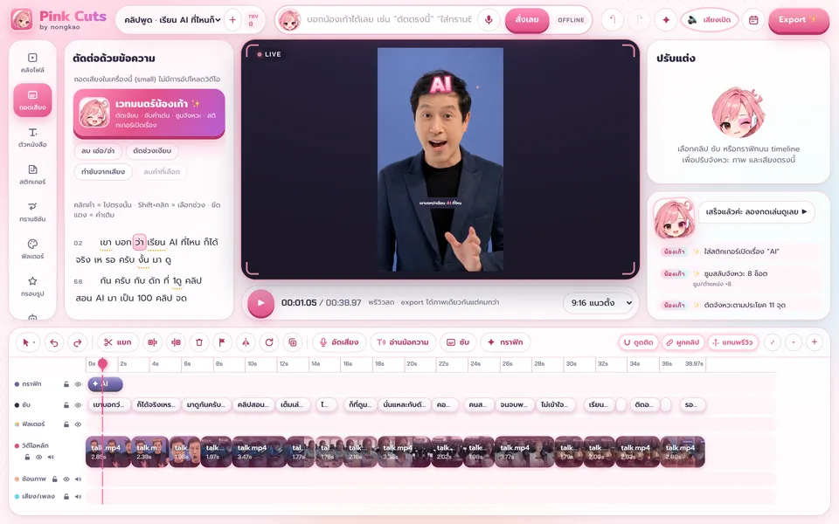839x524 pixels.
Task: Toggle the เสียงเปิด sound button
Action: tap(710, 20)
